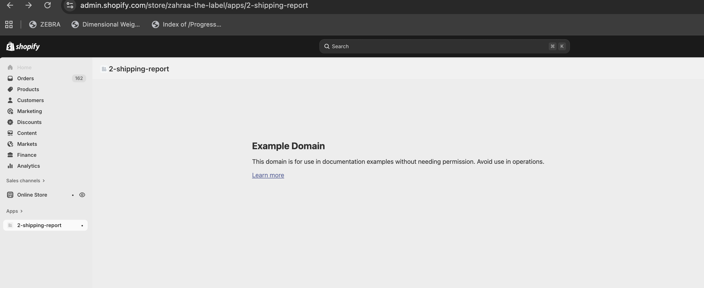
Task: Click the Shopify logo in header
Action: click(x=23, y=46)
